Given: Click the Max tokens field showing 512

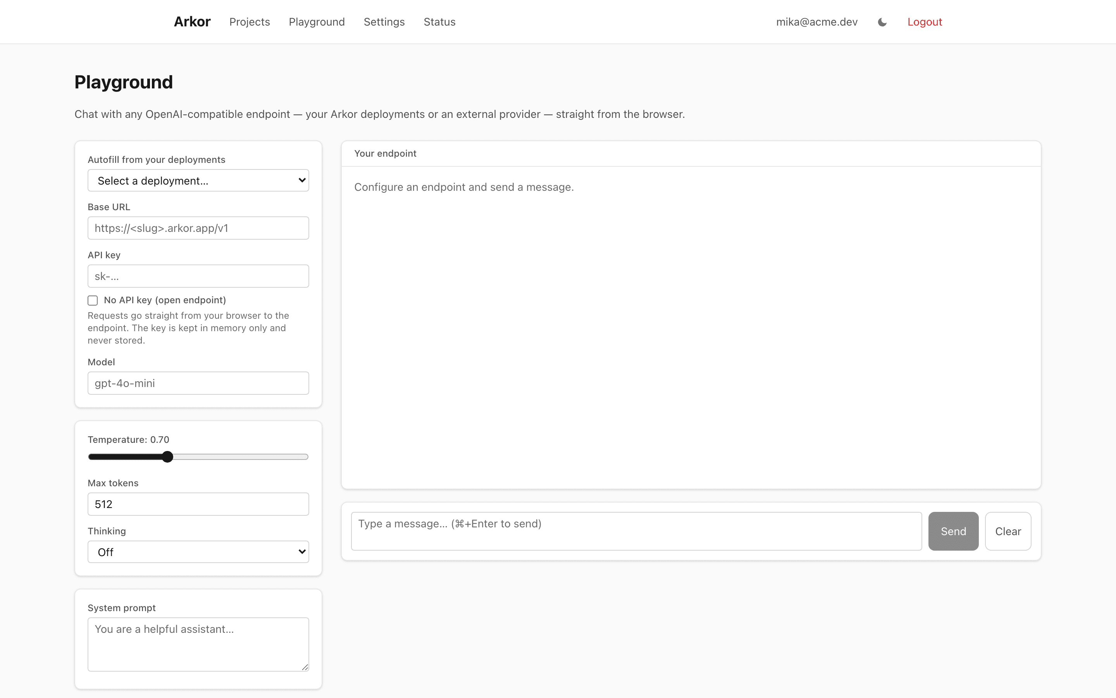Looking at the screenshot, I should pyautogui.click(x=198, y=504).
